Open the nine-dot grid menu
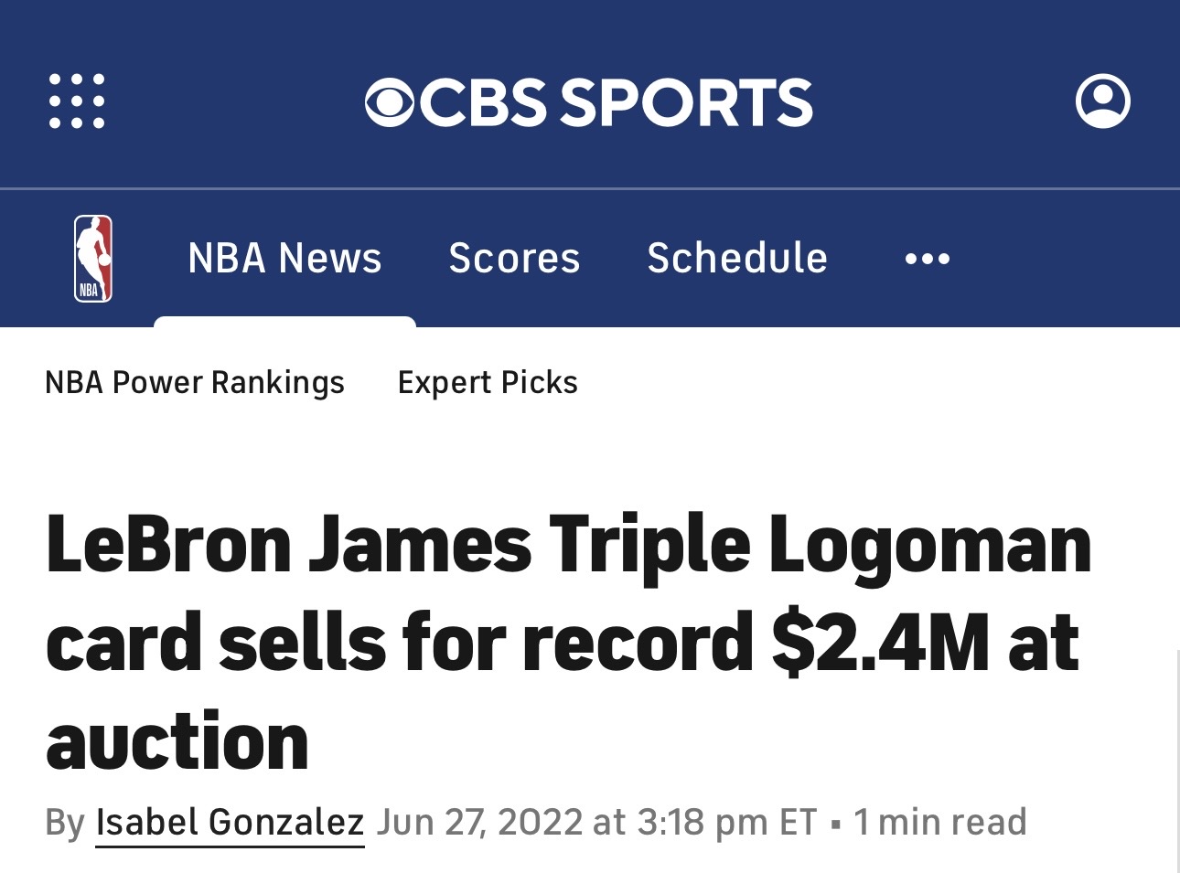 (x=77, y=101)
